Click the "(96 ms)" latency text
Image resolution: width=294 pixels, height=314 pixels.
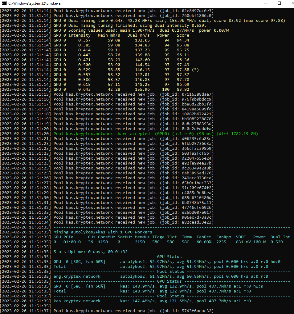(205, 134)
